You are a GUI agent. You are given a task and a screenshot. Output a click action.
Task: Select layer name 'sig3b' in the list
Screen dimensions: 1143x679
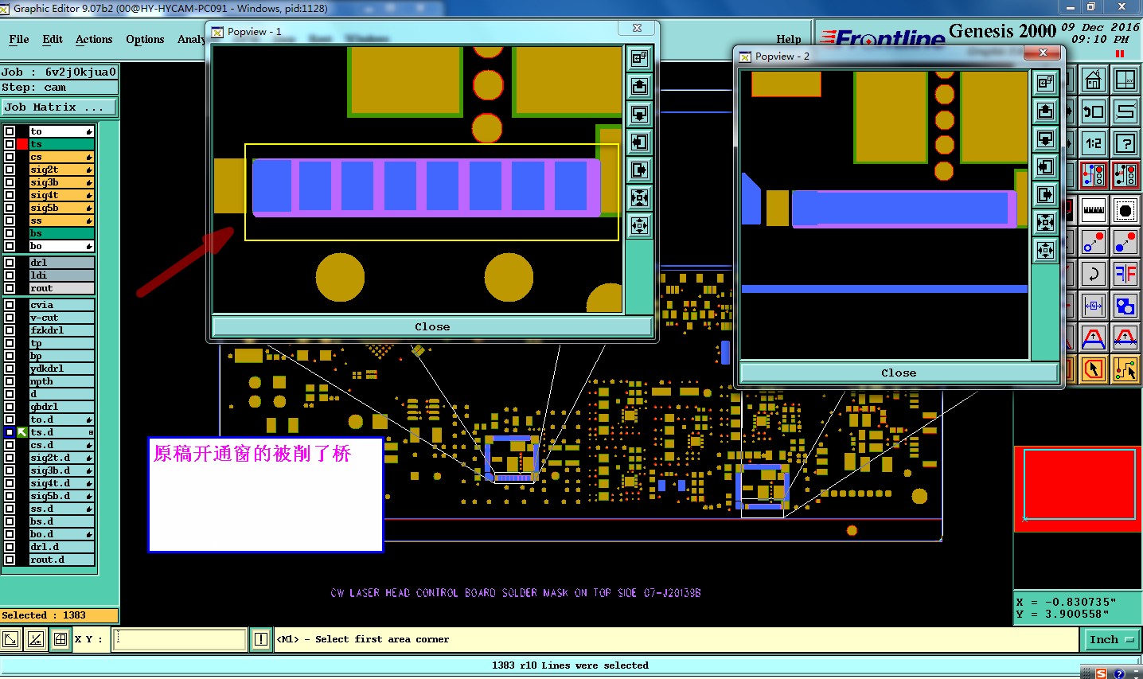(x=61, y=182)
